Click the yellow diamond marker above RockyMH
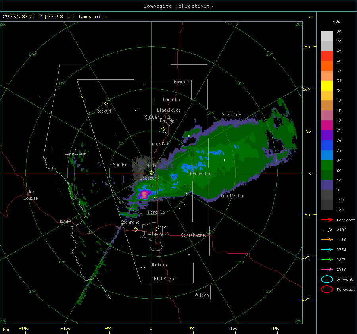This screenshot has width=357, height=334. (106, 104)
